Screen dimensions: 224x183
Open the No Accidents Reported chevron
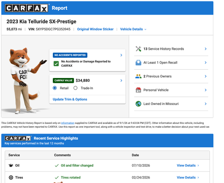[121, 55]
